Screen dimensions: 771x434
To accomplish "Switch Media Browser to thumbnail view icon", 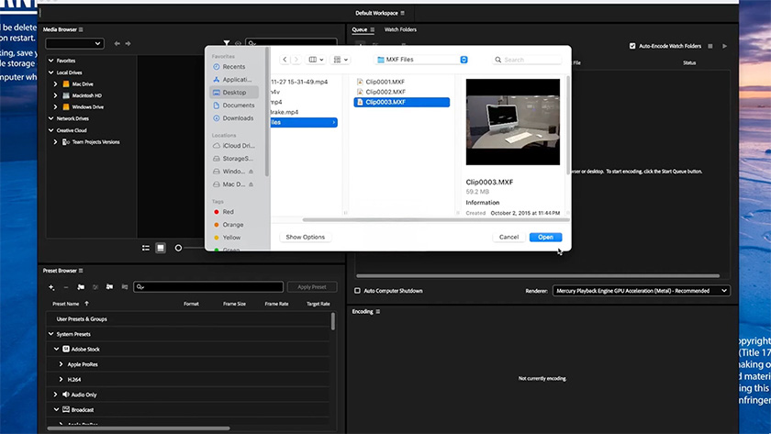I will [161, 248].
